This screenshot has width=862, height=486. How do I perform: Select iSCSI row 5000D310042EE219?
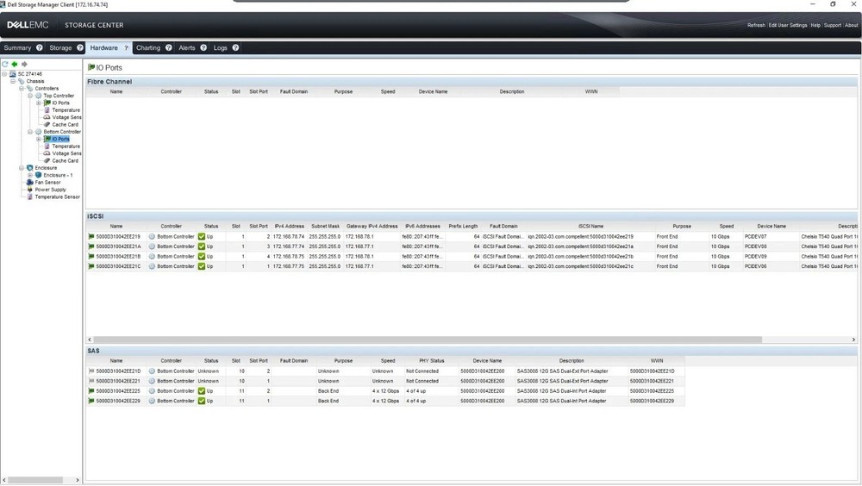pos(472,236)
